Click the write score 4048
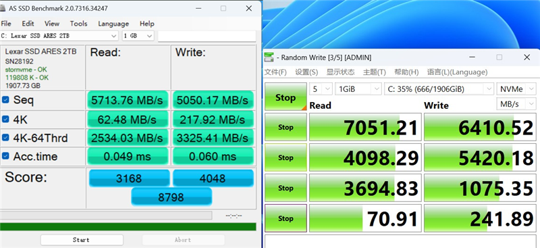This screenshot has width=540, height=248. tap(213, 178)
